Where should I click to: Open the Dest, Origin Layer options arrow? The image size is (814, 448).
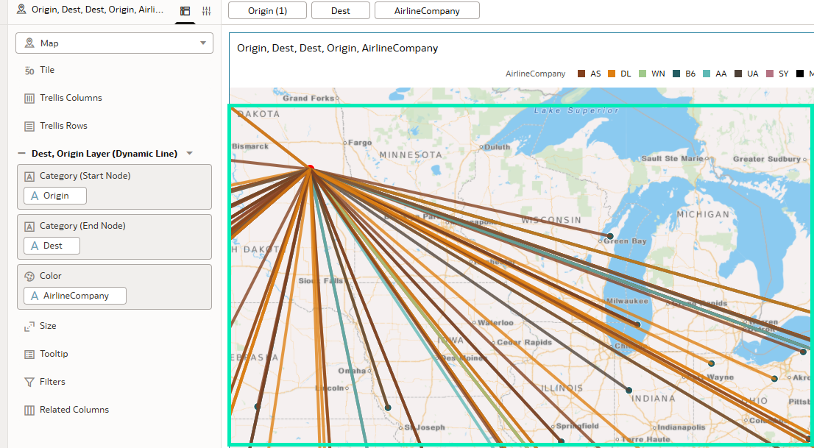coord(190,154)
